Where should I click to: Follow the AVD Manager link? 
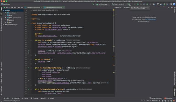tap(151, 20)
